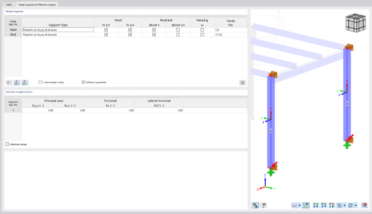This screenshot has width=372, height=214.
Task: Click the render model view icon at bottom-left of viewport
Action: (255, 205)
